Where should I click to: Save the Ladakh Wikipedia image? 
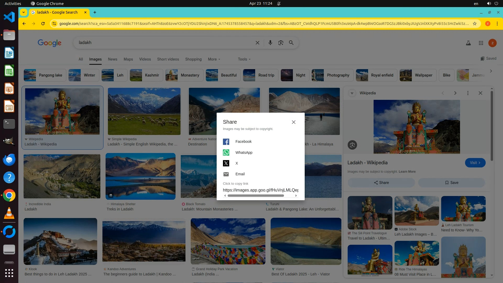(x=451, y=183)
